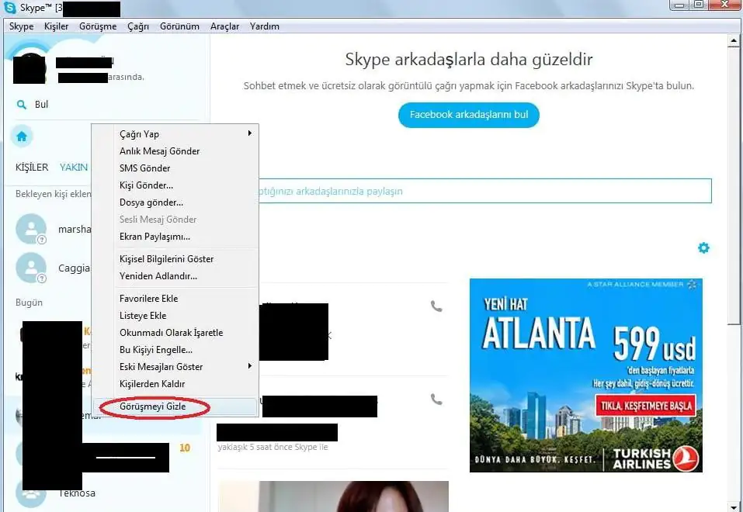Open the Görünüm menu
The width and height of the screenshot is (743, 512).
179,26
